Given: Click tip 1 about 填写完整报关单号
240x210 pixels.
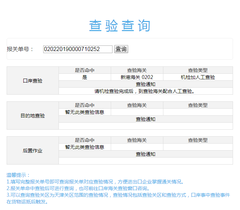Looking at the screenshot, I should pyautogui.click(x=95, y=182).
